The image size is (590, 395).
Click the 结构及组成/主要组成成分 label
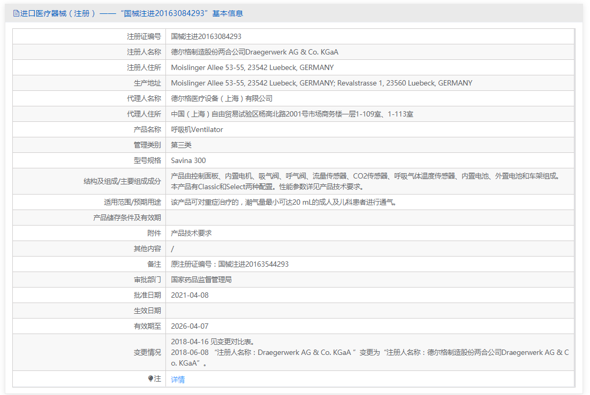click(x=122, y=181)
